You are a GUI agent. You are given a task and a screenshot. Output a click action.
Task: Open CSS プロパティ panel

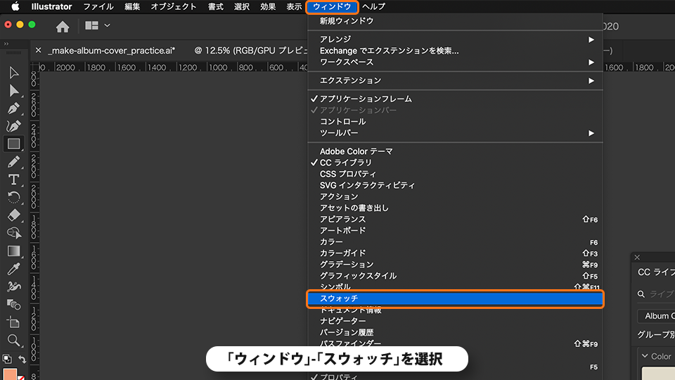point(455,174)
